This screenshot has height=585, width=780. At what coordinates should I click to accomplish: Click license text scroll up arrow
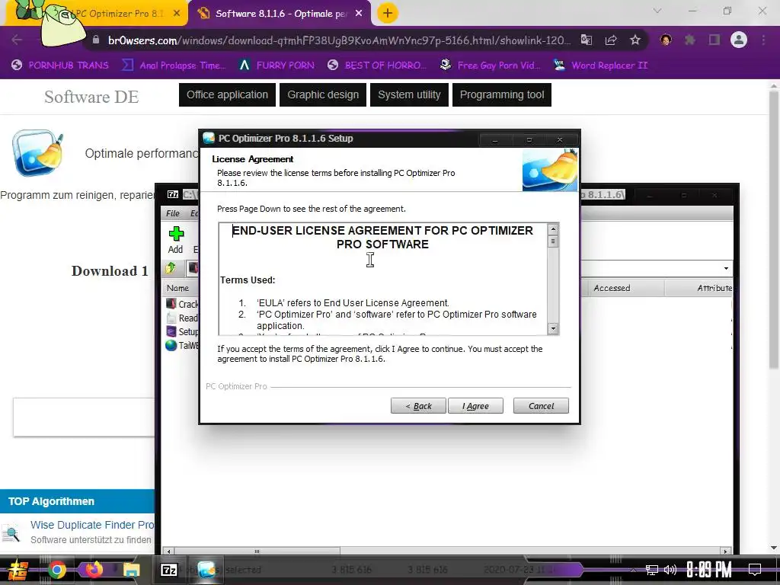tap(553, 229)
